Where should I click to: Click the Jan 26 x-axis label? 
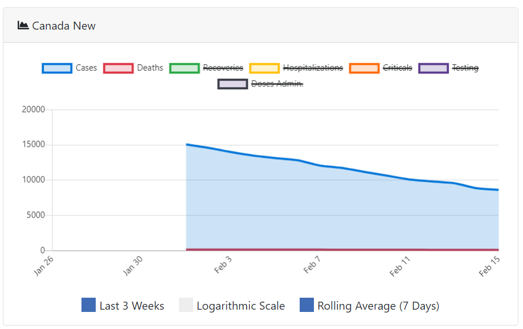[x=44, y=266]
